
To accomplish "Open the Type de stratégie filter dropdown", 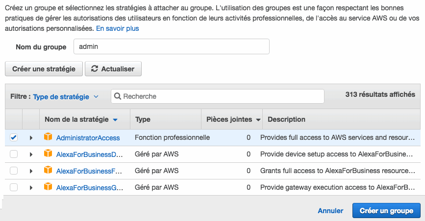I will point(66,97).
